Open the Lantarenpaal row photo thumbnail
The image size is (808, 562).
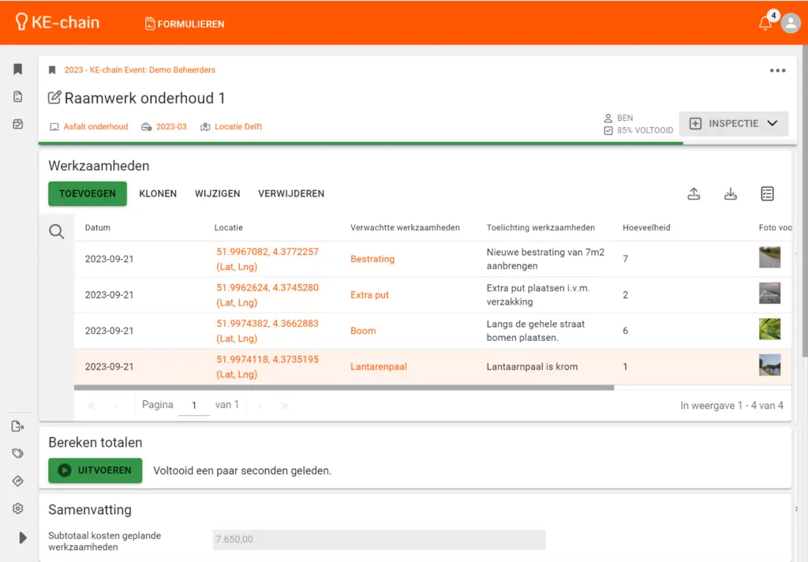tap(769, 366)
